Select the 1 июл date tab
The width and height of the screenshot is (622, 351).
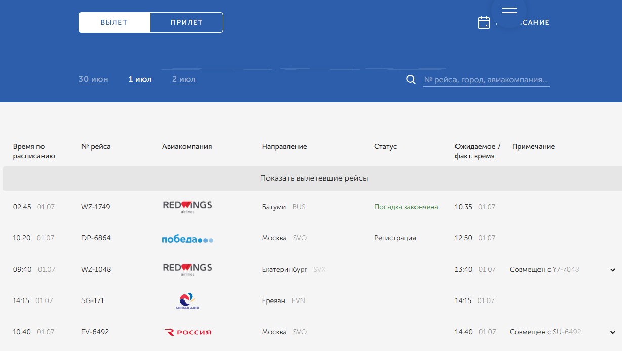tap(140, 79)
